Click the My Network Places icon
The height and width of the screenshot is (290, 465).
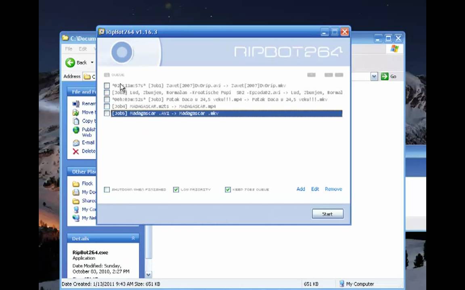[76, 218]
